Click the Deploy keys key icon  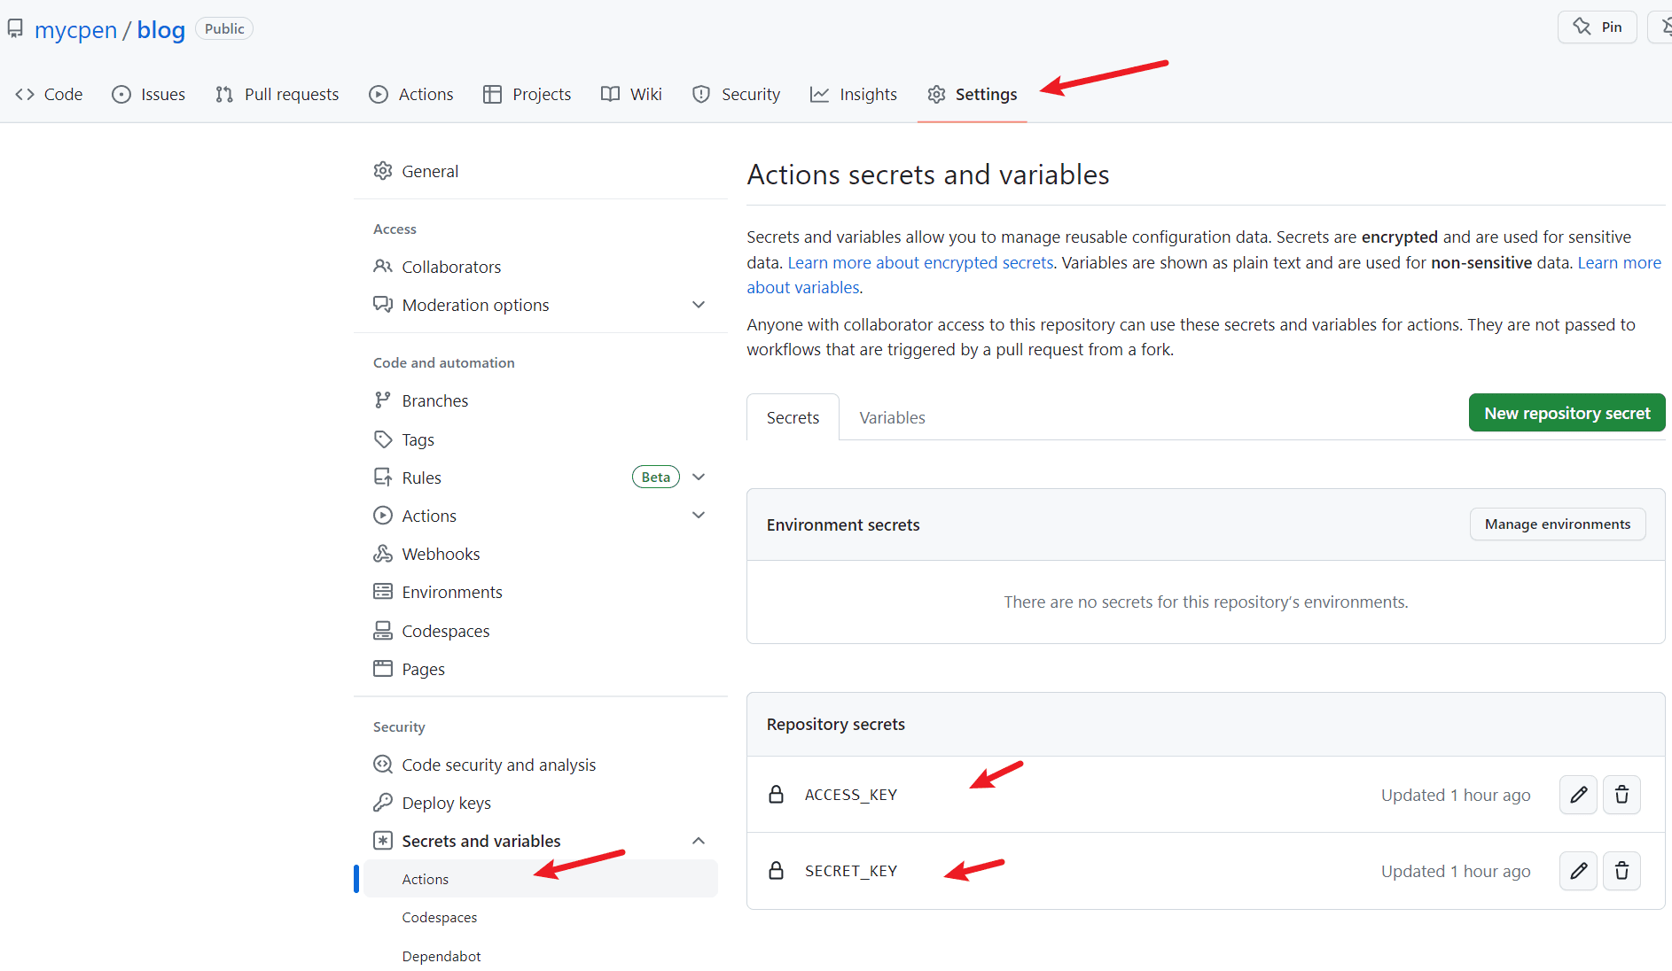[383, 803]
